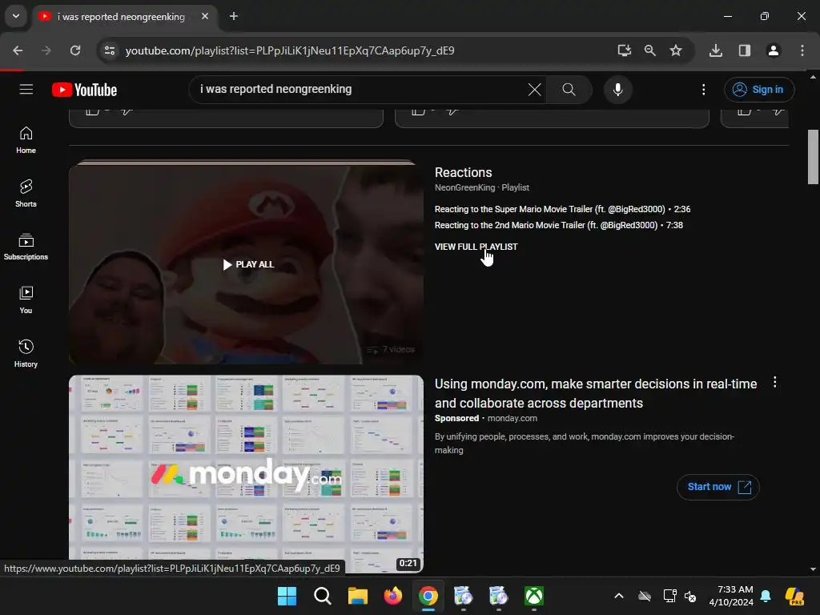Screen dimensions: 820x615
Task: Open Home in the sidebar
Action: (26, 140)
